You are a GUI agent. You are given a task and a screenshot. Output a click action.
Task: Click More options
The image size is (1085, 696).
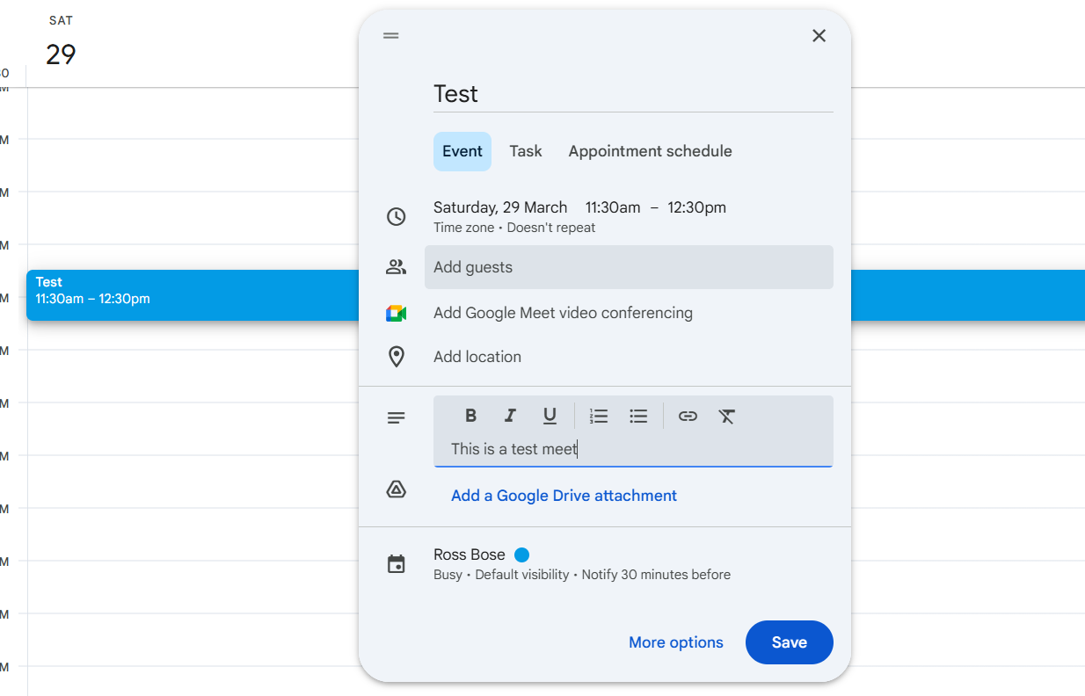pyautogui.click(x=675, y=642)
